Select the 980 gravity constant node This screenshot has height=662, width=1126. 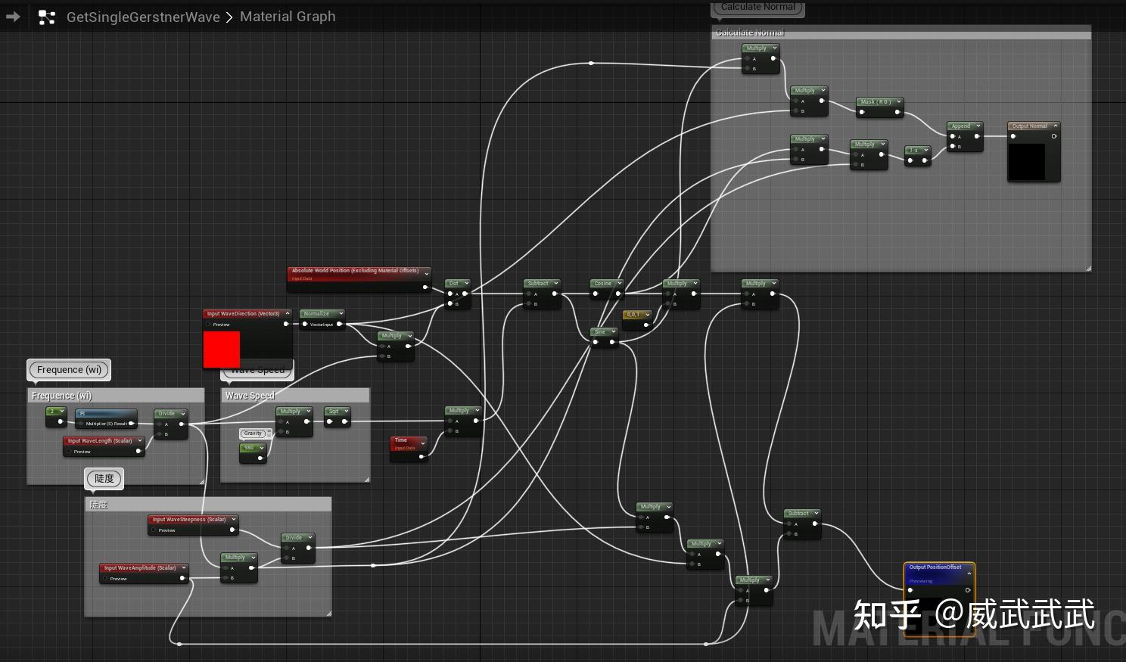coord(250,447)
